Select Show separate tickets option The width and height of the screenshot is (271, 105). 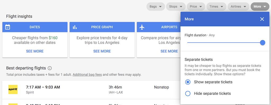tap(188, 82)
